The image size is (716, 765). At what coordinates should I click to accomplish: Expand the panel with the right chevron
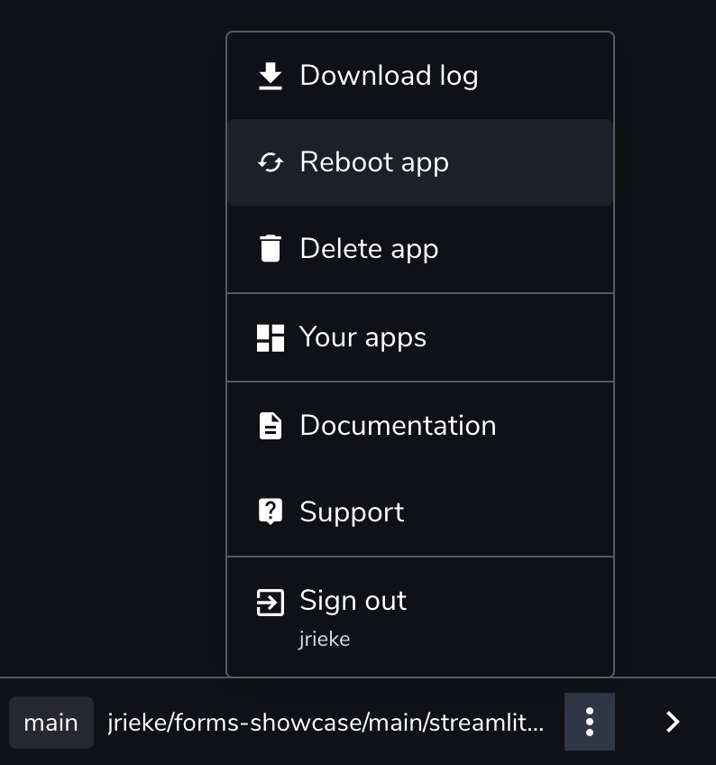(673, 722)
